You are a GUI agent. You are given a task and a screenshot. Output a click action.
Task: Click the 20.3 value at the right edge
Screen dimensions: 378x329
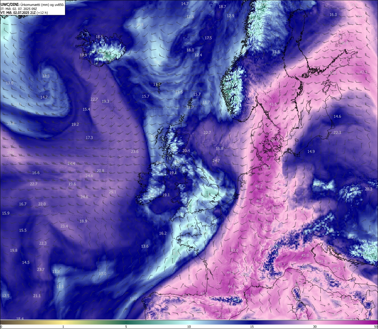tap(369, 189)
